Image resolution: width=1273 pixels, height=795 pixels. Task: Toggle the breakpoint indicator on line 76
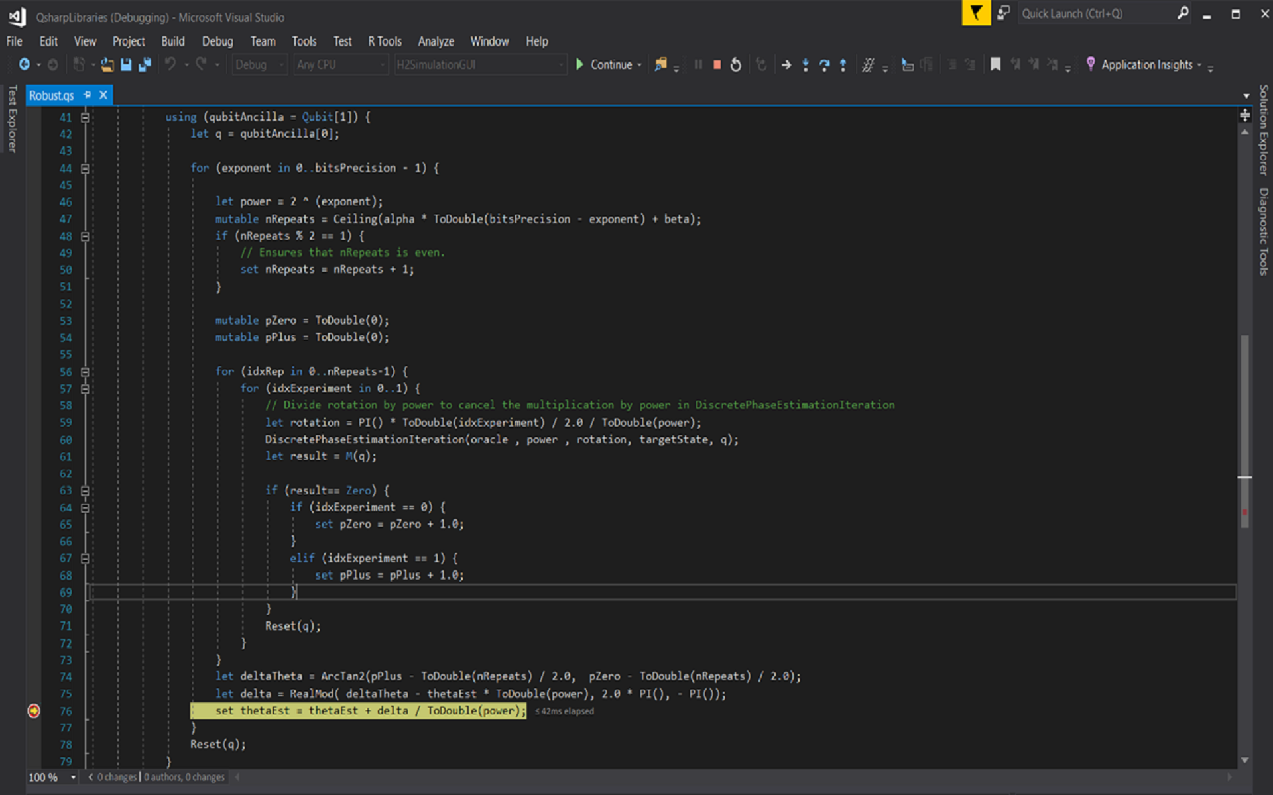tap(34, 710)
